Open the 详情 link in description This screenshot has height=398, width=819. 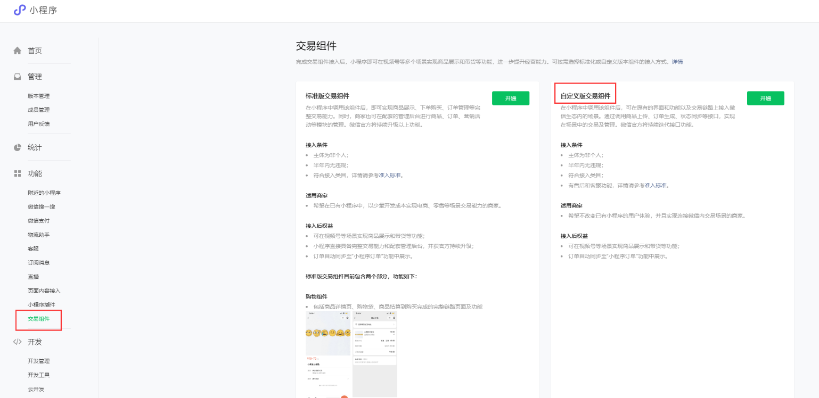[x=677, y=62]
